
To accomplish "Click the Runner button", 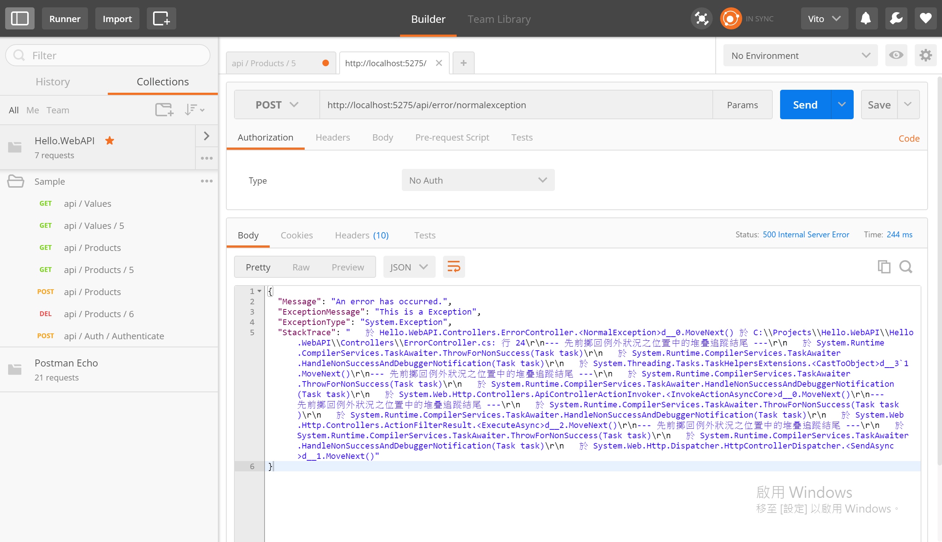I will [x=65, y=18].
